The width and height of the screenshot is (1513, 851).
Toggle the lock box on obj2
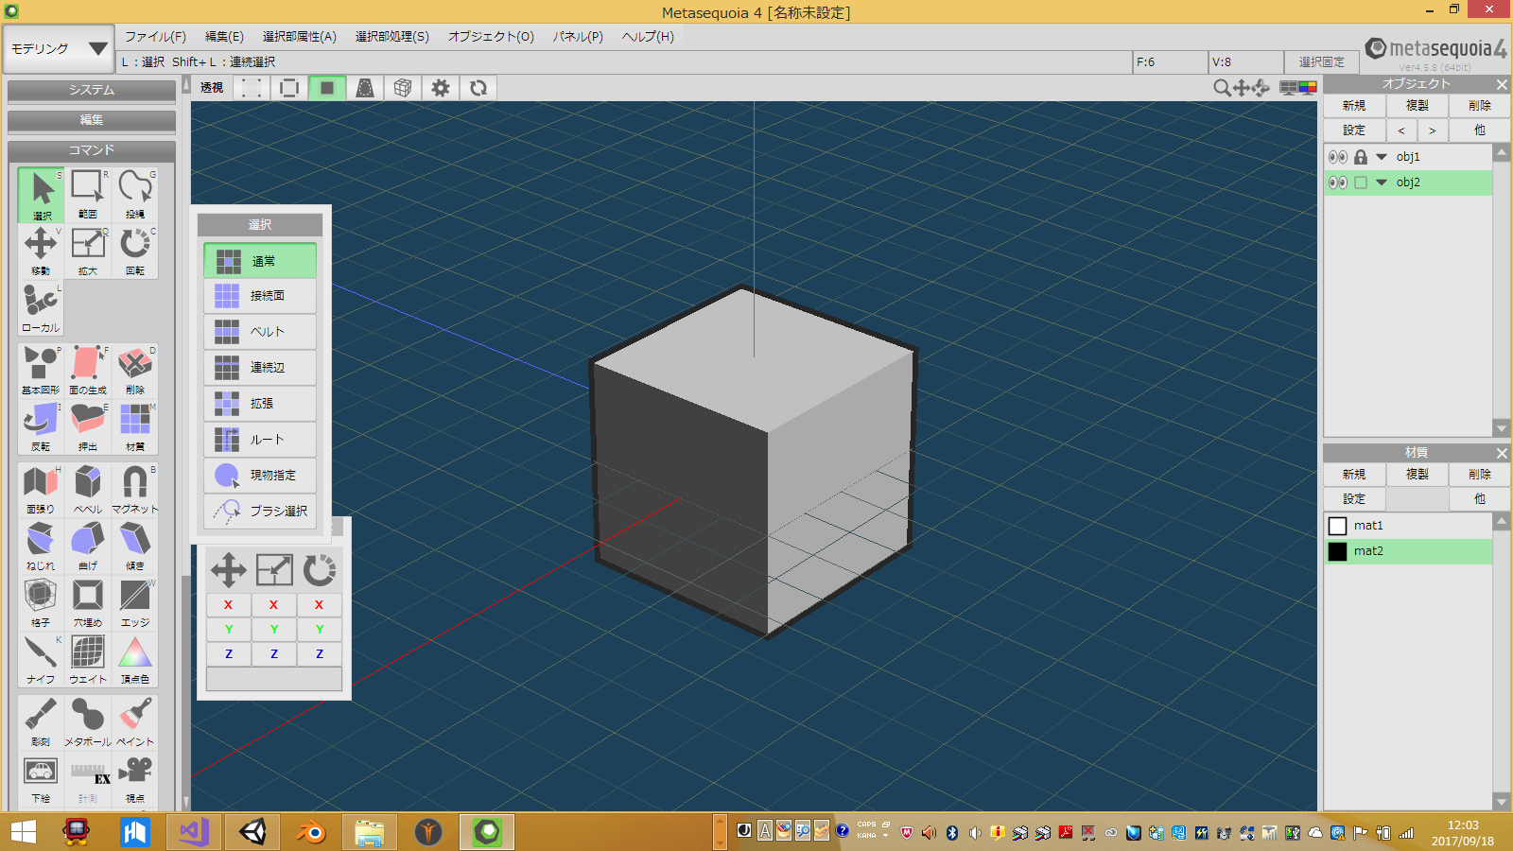coord(1361,182)
